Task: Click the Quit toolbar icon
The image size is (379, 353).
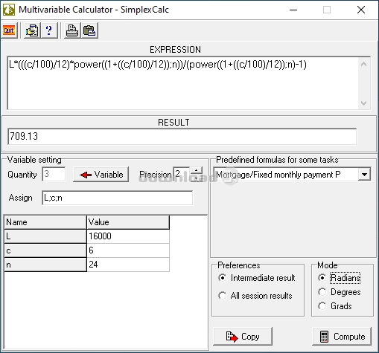Action: coord(9,30)
